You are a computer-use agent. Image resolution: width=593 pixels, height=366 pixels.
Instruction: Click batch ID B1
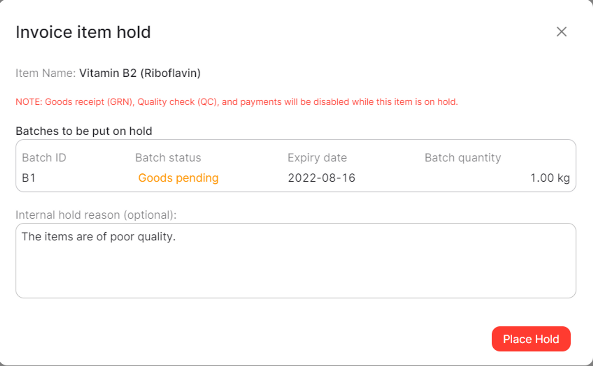28,178
